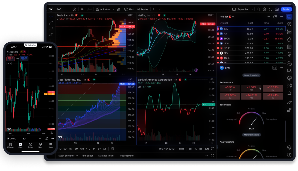Click the Publish button

(x=286, y=9)
